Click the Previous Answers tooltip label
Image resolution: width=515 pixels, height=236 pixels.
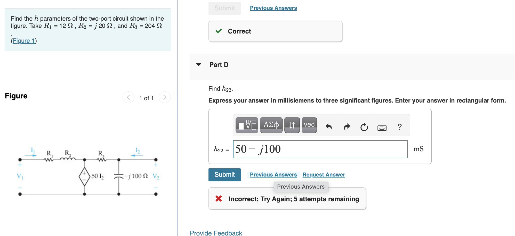[301, 187]
